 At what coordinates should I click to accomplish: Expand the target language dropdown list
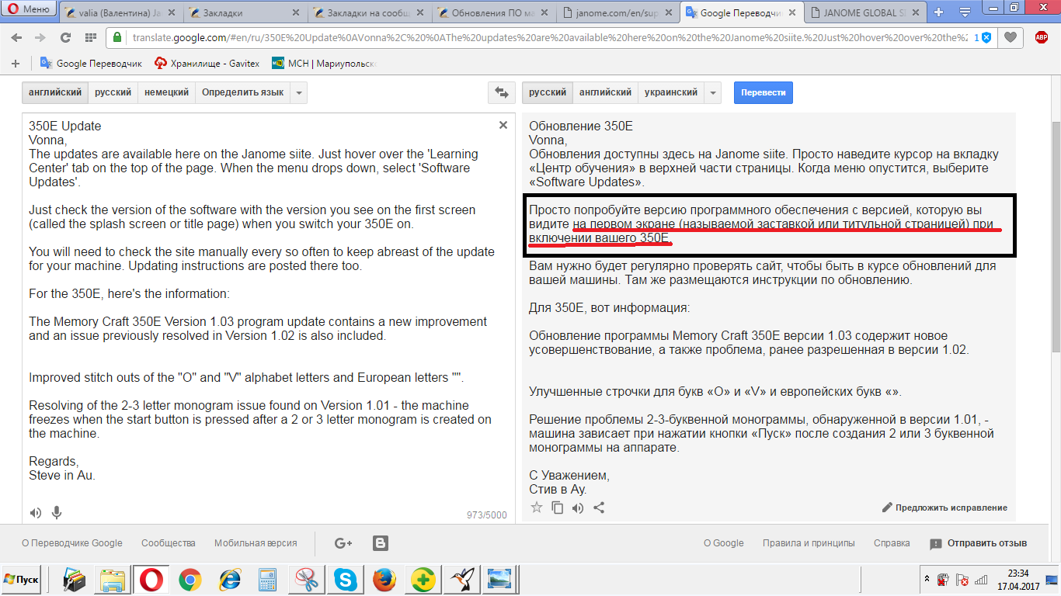click(x=713, y=92)
